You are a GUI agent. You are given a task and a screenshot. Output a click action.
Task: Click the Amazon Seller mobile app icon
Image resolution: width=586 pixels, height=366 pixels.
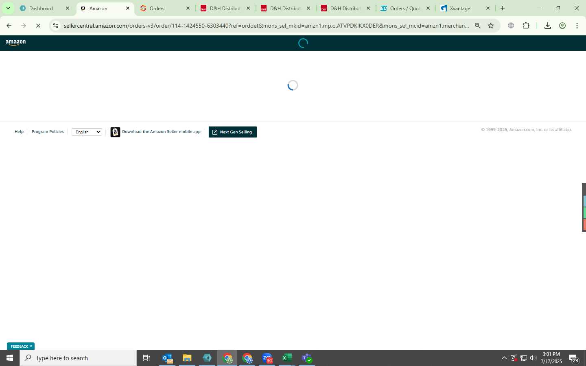115,132
